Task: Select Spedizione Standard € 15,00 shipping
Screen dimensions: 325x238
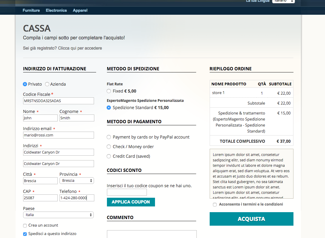Action: click(109, 108)
